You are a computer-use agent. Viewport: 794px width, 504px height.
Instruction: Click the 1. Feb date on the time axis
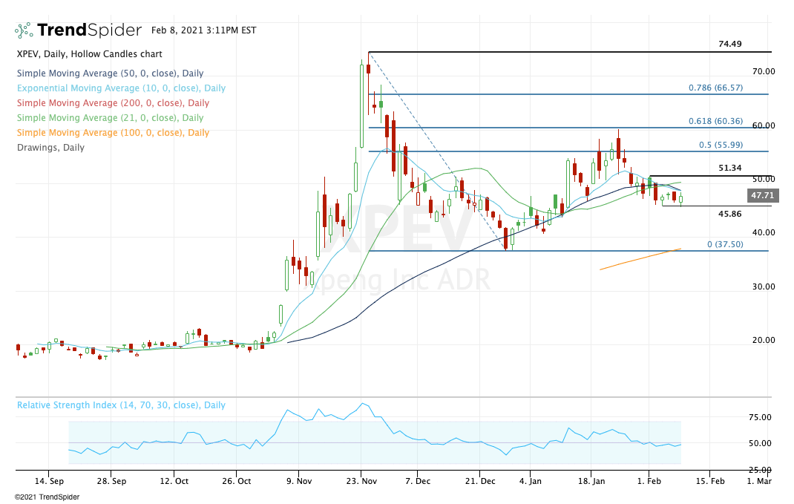tap(649, 480)
